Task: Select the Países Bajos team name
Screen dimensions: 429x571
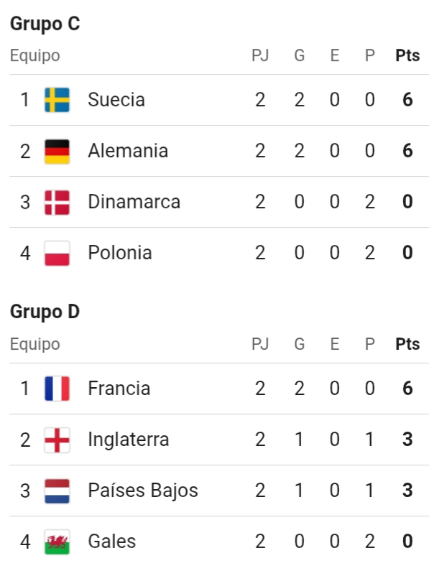Action: click(143, 491)
